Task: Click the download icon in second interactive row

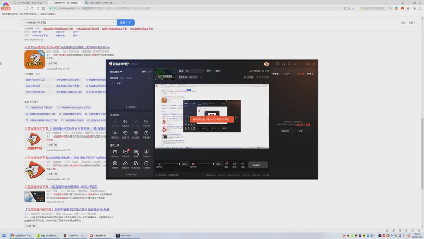Action: 115,133
